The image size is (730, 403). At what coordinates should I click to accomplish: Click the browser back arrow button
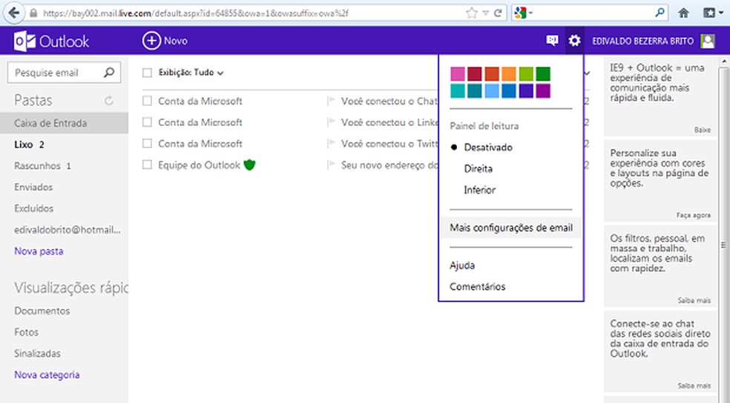(14, 13)
